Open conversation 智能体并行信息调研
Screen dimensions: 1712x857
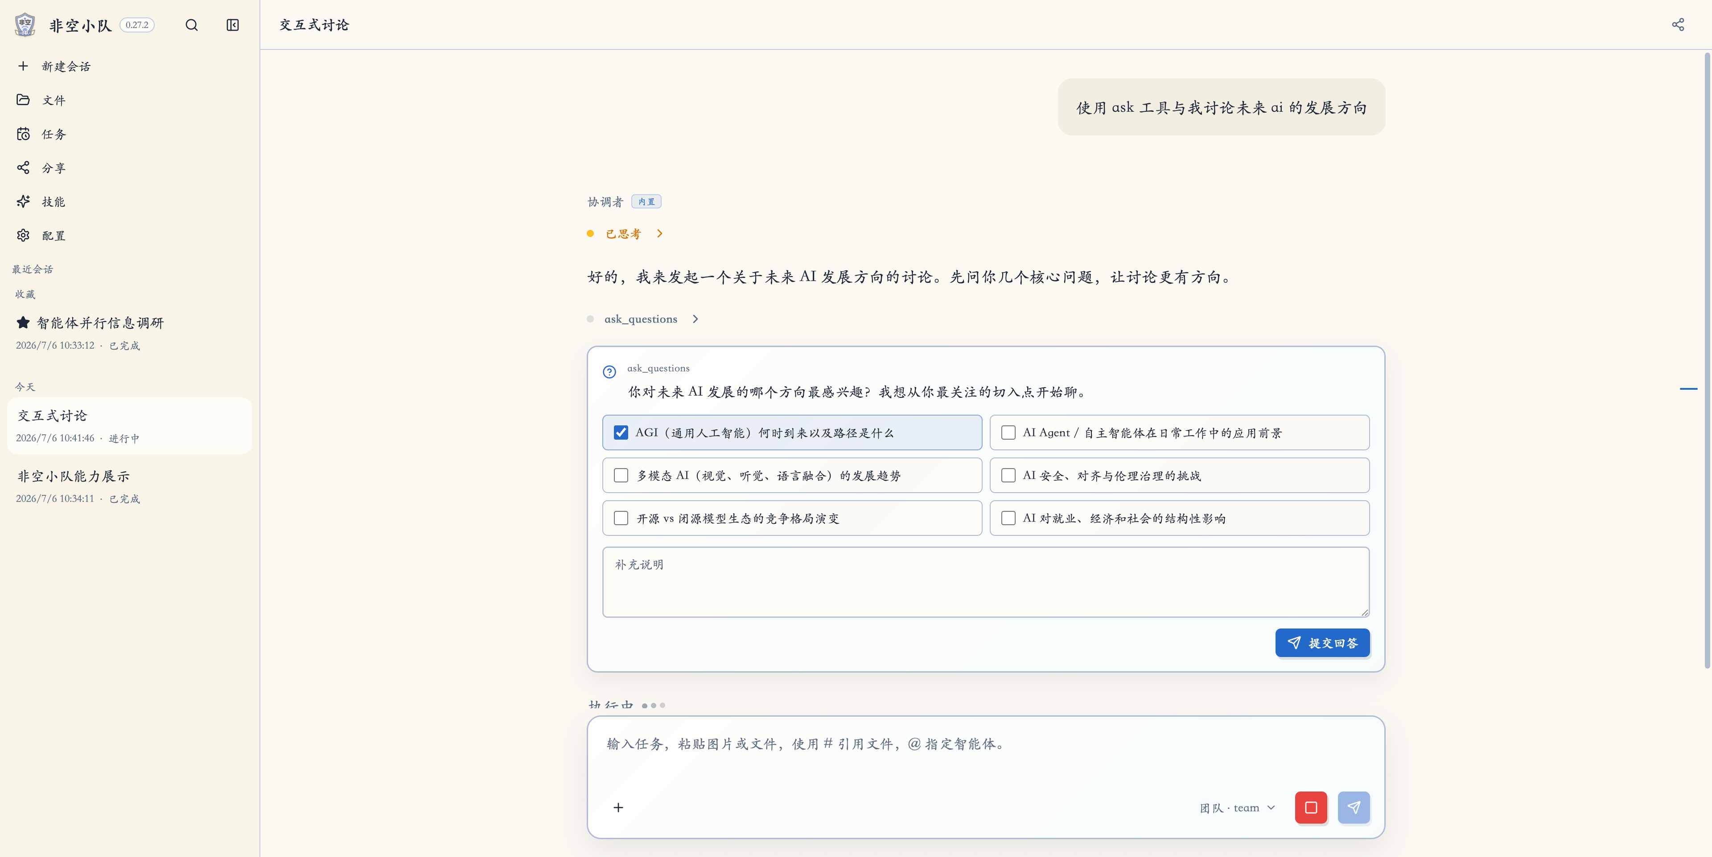(130, 333)
